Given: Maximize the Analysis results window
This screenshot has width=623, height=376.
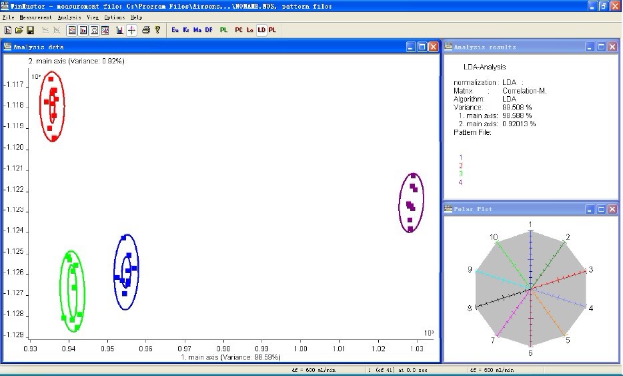Looking at the screenshot, I should pos(602,47).
